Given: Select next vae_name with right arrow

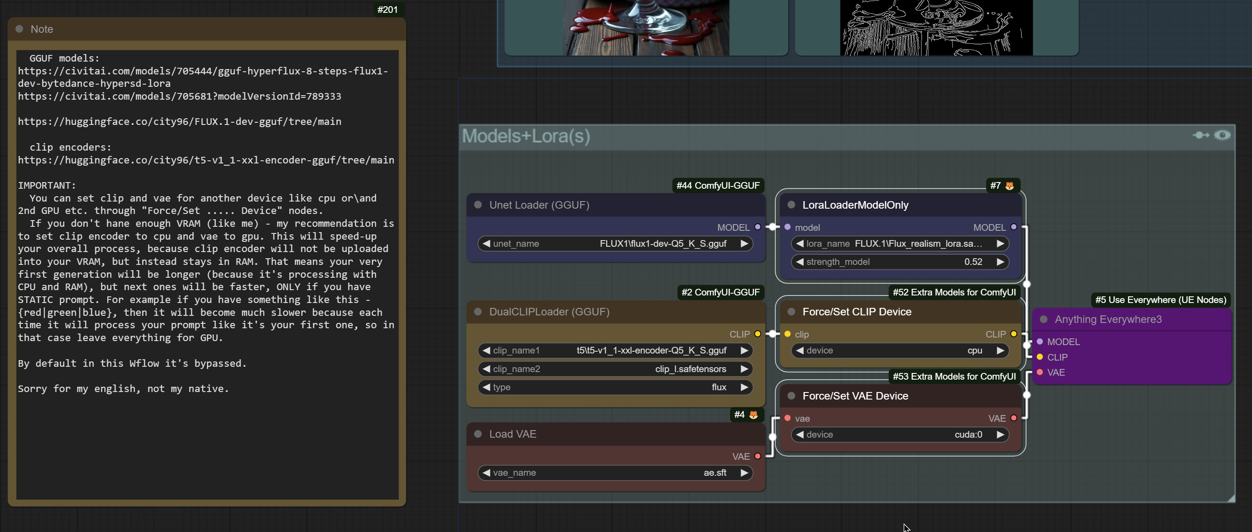Looking at the screenshot, I should pos(744,472).
